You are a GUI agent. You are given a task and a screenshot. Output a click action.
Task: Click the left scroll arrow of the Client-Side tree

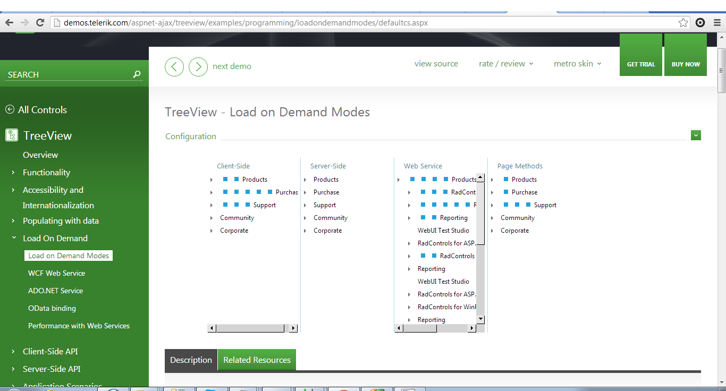(x=212, y=328)
